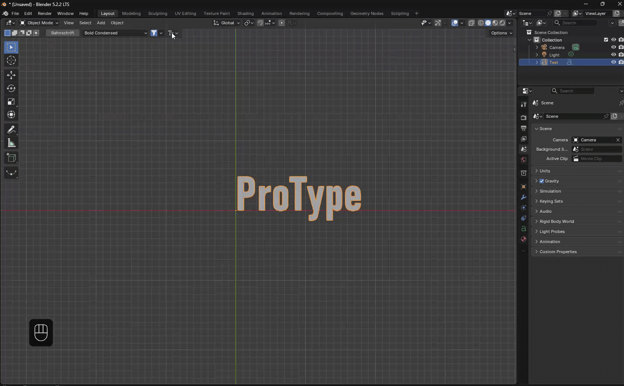Switch to the Physics properties tab
Viewport: 624px width, 386px height.
tap(524, 208)
